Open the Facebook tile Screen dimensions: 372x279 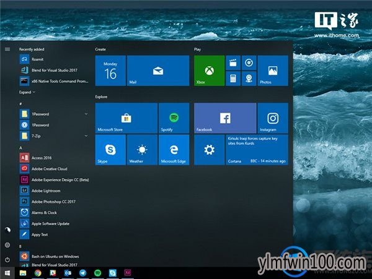225,118
